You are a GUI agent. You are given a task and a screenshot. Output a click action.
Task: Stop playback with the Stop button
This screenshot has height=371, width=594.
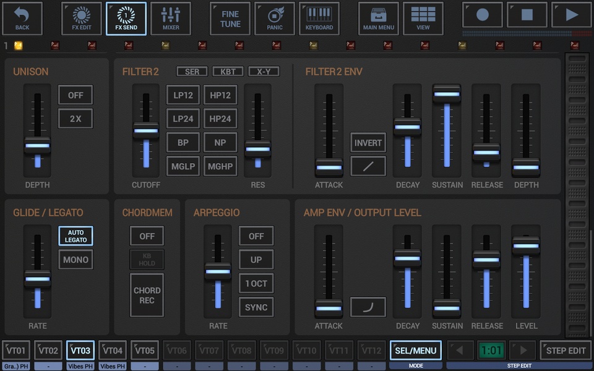click(527, 15)
